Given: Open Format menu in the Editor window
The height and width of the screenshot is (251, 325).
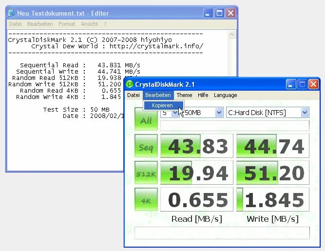Looking at the screenshot, I should coord(67,24).
